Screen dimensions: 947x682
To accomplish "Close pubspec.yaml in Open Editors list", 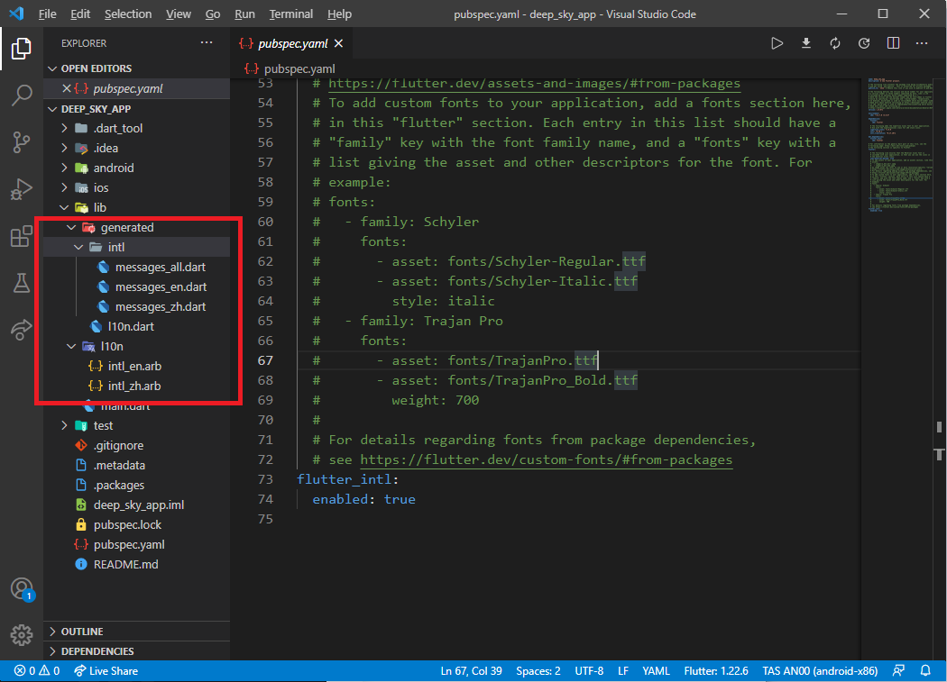I will click(x=67, y=88).
